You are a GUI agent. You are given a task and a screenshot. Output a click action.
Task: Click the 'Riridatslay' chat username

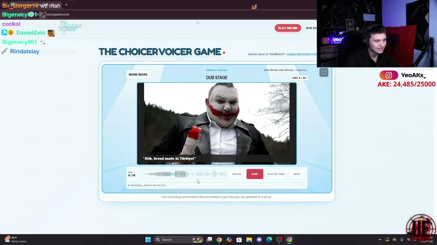[25, 51]
